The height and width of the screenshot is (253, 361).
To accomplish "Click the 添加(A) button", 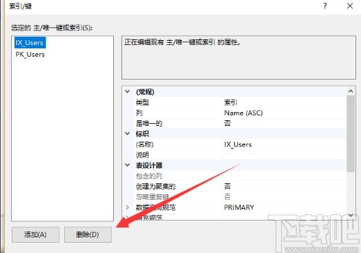I will click(35, 234).
